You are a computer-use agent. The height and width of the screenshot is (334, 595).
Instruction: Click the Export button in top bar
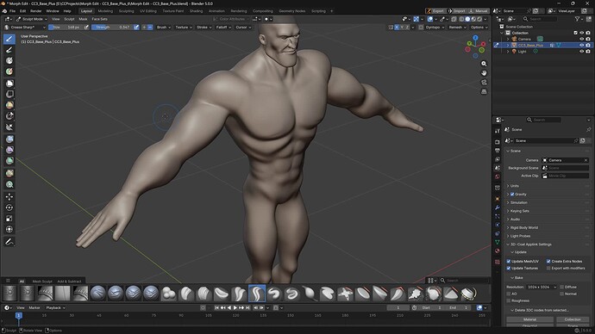pyautogui.click(x=435, y=11)
